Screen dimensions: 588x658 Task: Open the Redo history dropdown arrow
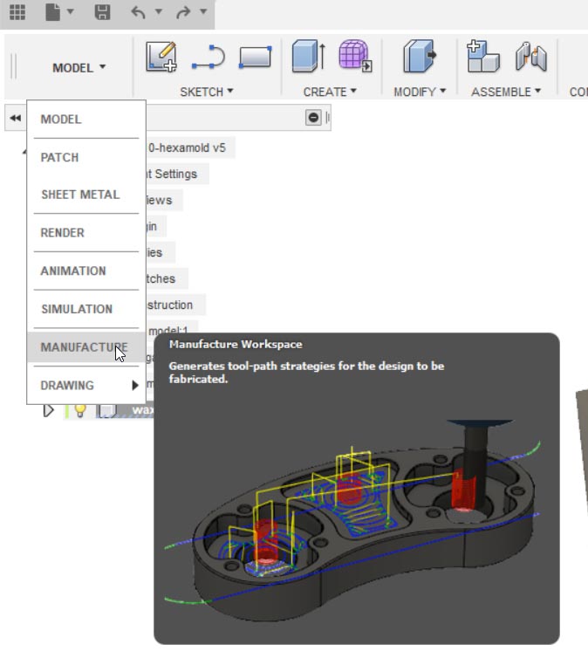[203, 11]
